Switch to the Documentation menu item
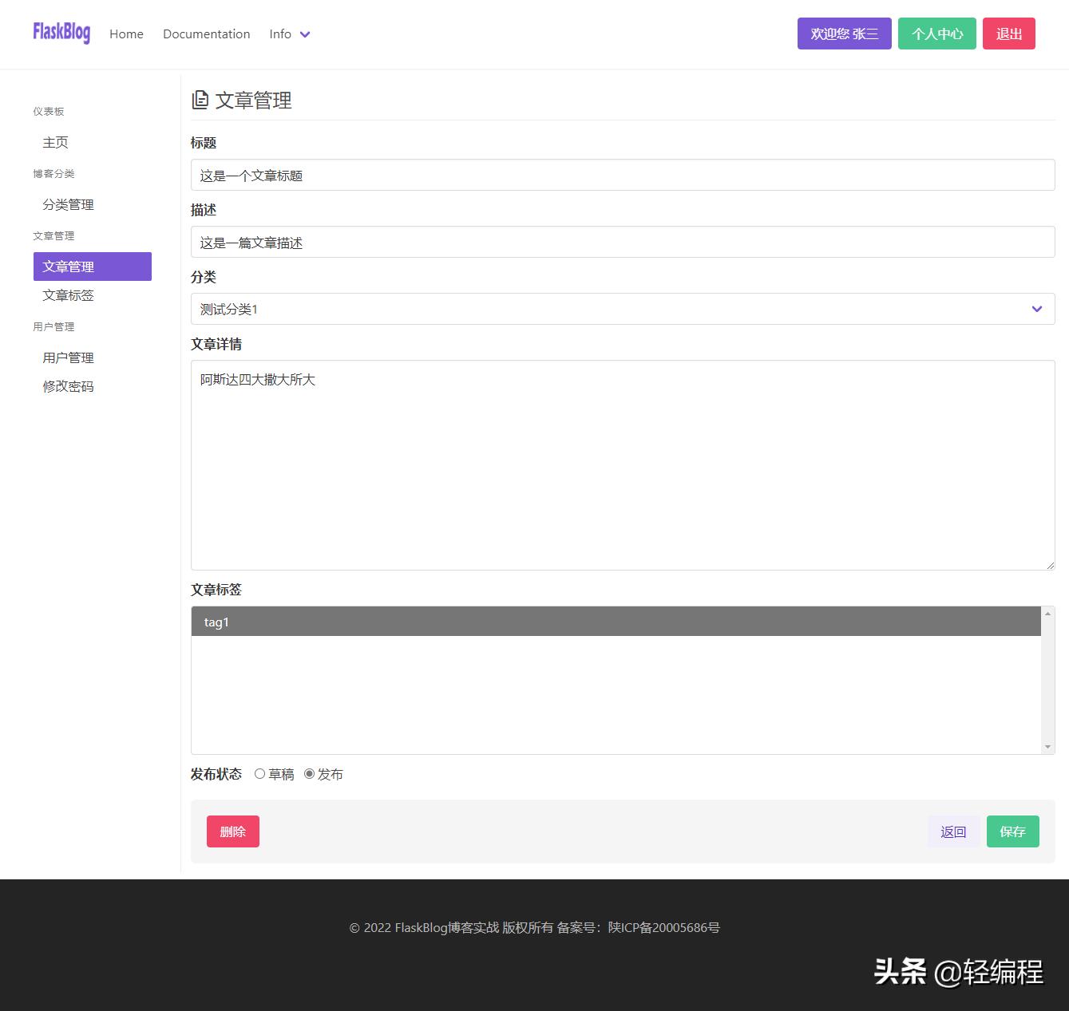The image size is (1069, 1011). pos(206,34)
